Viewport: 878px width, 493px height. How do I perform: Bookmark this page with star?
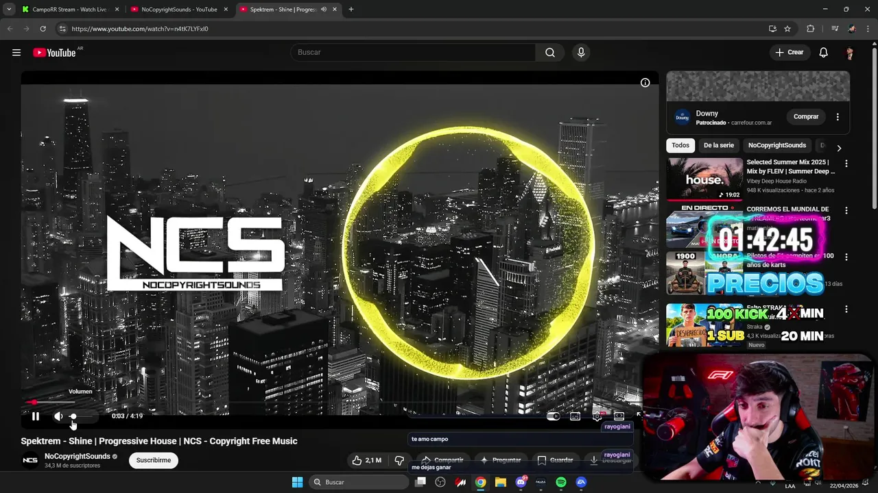point(787,29)
